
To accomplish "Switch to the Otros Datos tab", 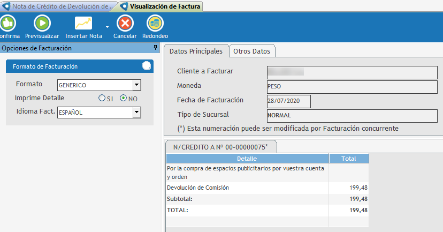I will [x=252, y=51].
